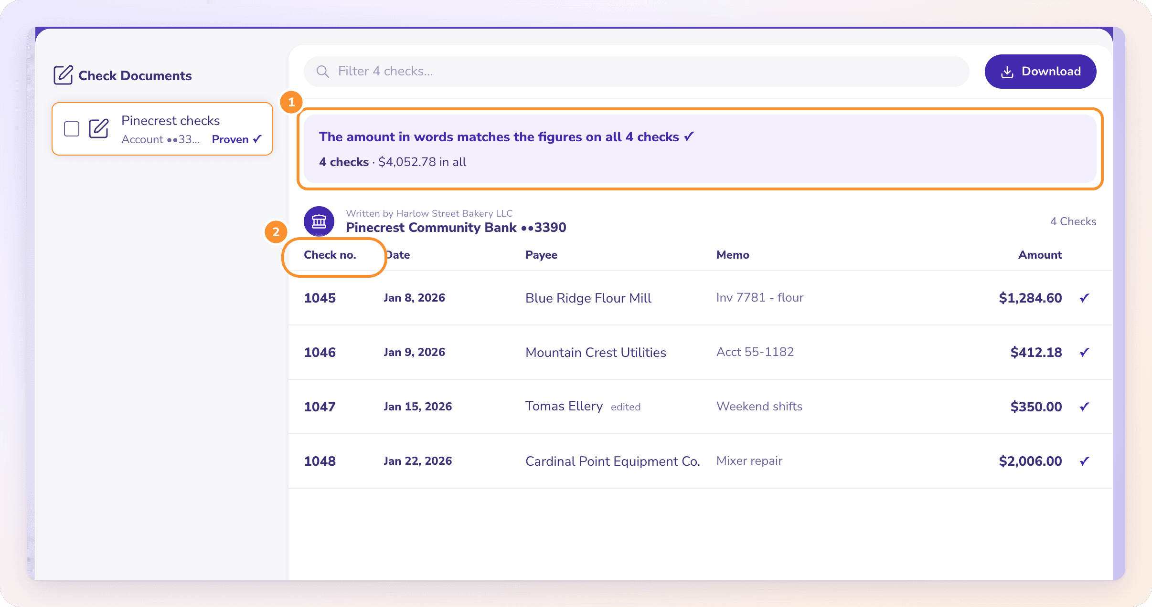
Task: Select the Pinecrest checks document title
Action: 171,121
